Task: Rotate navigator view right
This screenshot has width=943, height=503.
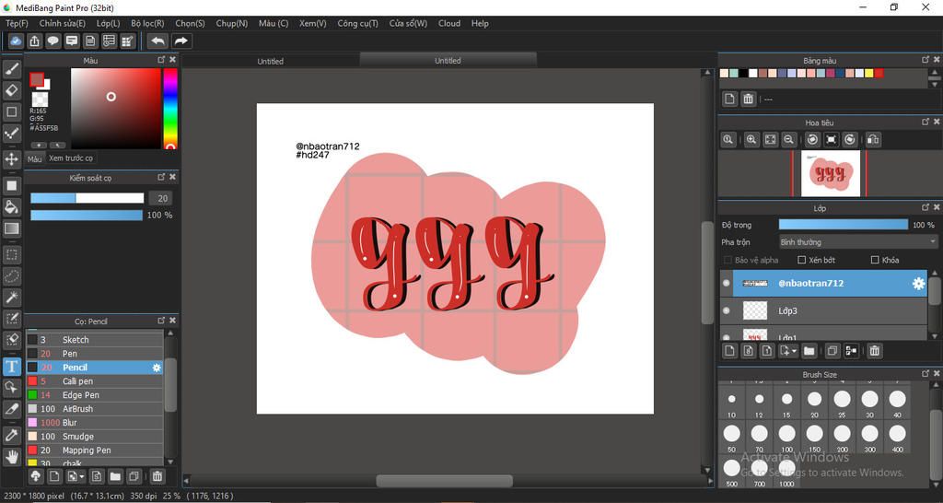Action: coord(850,140)
